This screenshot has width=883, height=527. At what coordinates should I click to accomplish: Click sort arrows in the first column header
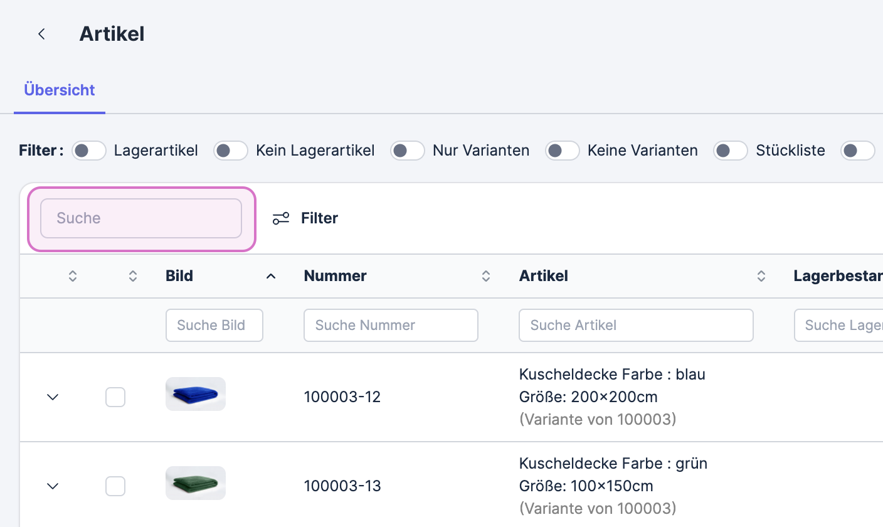coord(73,276)
